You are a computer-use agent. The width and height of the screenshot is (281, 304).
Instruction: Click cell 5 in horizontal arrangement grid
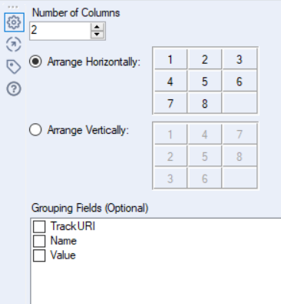(x=205, y=82)
